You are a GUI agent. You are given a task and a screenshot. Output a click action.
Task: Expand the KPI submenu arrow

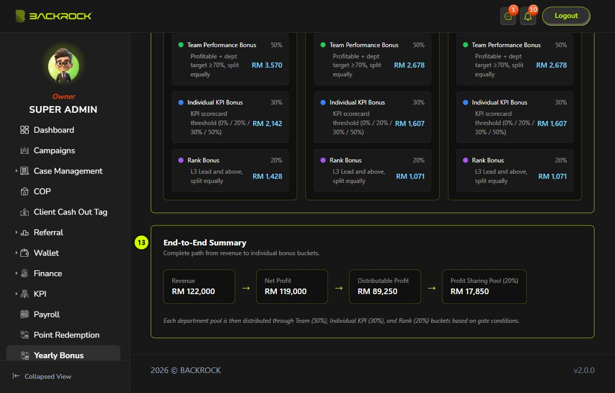16,294
